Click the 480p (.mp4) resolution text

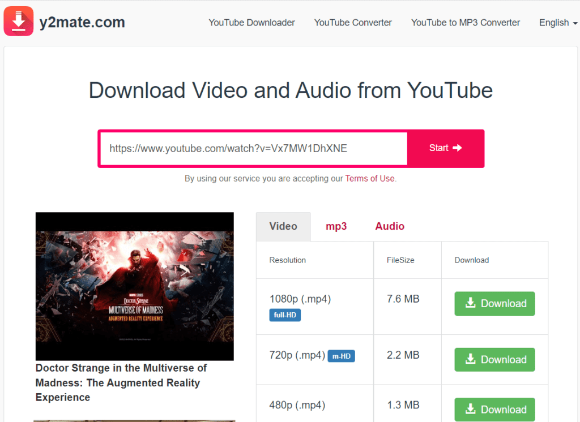pyautogui.click(x=297, y=405)
